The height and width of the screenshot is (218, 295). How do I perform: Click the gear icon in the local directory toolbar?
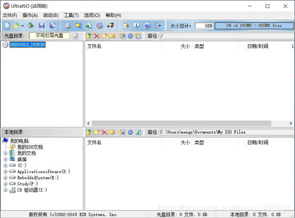pyautogui.click(x=130, y=132)
